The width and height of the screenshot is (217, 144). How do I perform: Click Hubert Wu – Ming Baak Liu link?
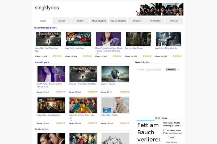pyautogui.click(x=48, y=115)
